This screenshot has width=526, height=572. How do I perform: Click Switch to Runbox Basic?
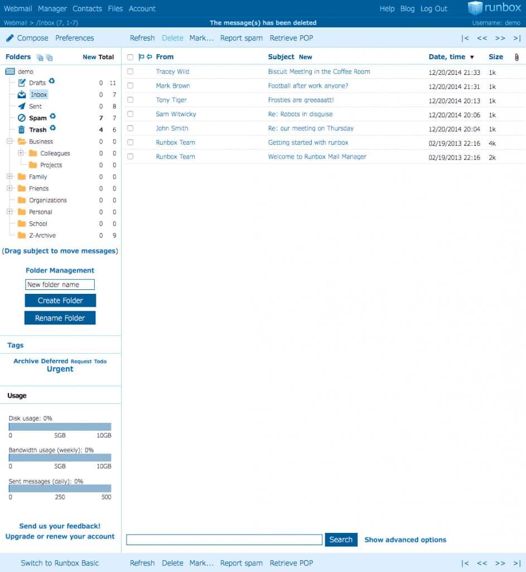[x=60, y=563]
